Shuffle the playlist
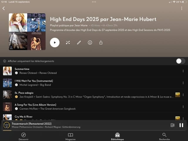 pos(68,42)
